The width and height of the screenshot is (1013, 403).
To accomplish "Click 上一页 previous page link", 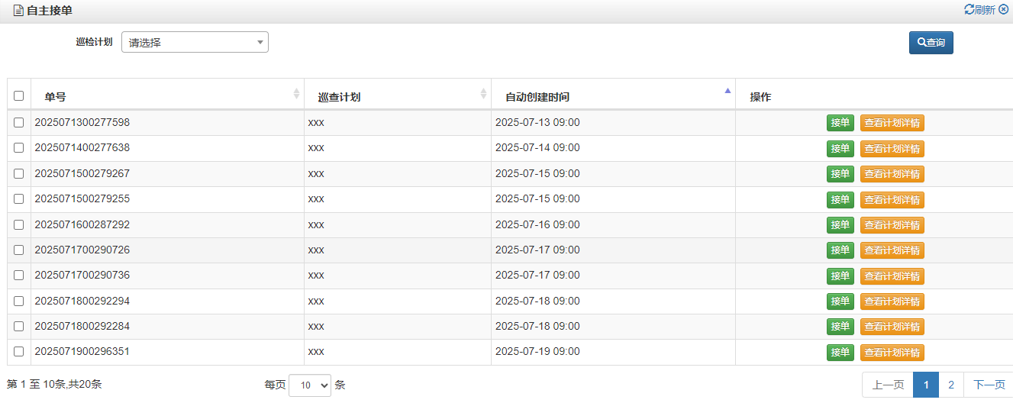I will pos(888,385).
